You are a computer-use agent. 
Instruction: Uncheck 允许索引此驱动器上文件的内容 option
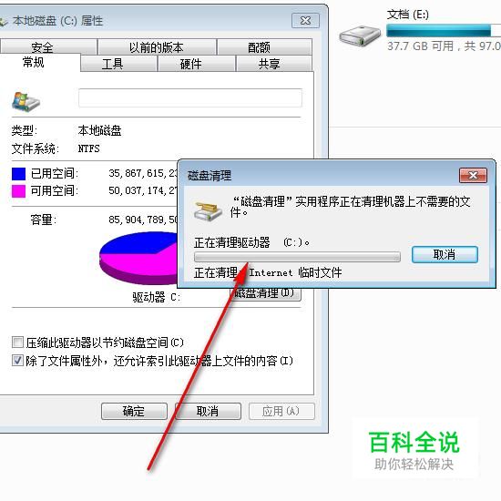click(x=17, y=361)
